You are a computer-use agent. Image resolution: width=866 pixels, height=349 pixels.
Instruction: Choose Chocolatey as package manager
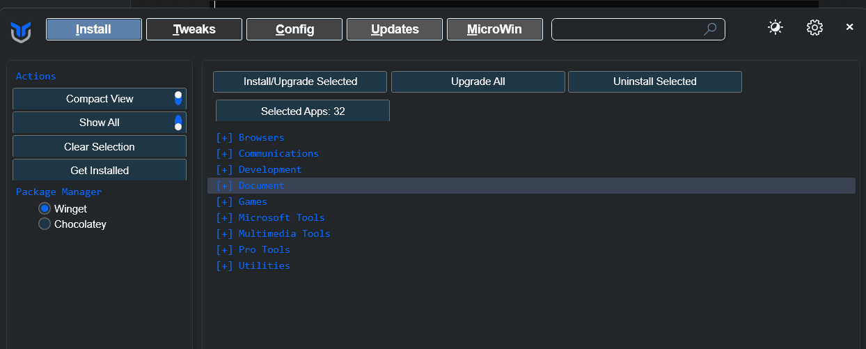tap(45, 224)
